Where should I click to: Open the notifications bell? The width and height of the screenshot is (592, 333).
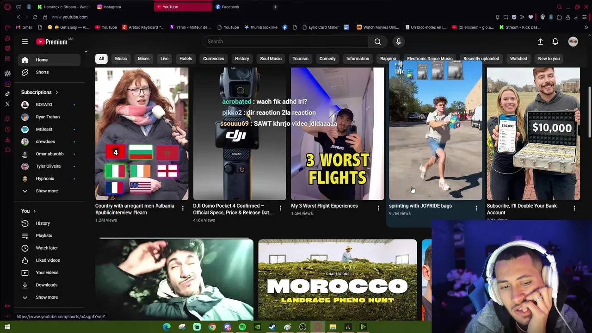point(555,42)
